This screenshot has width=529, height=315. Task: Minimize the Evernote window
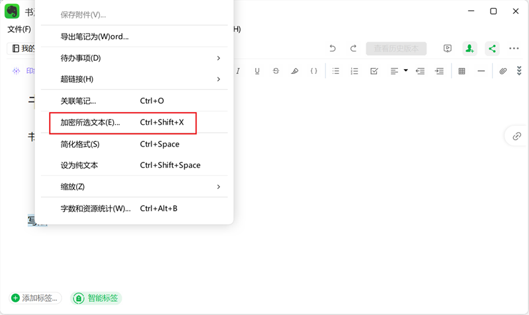pyautogui.click(x=471, y=11)
